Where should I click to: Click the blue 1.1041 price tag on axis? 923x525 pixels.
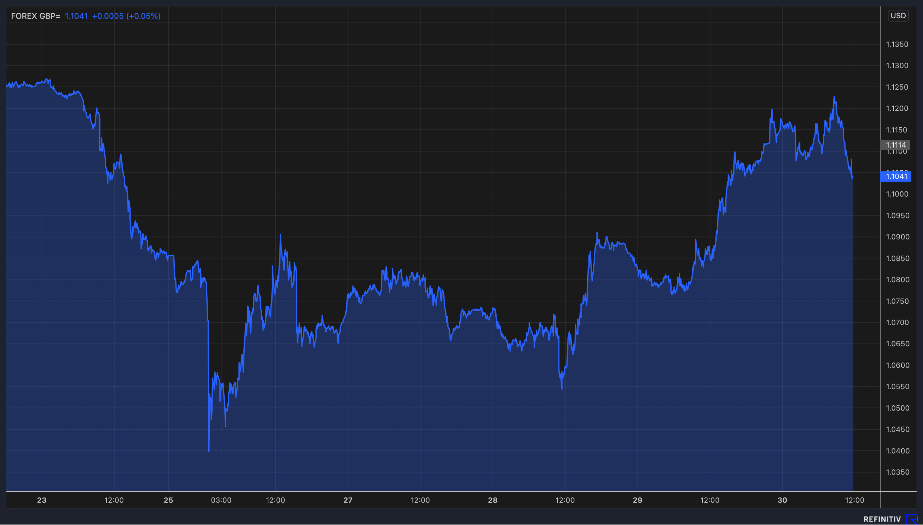[895, 176]
